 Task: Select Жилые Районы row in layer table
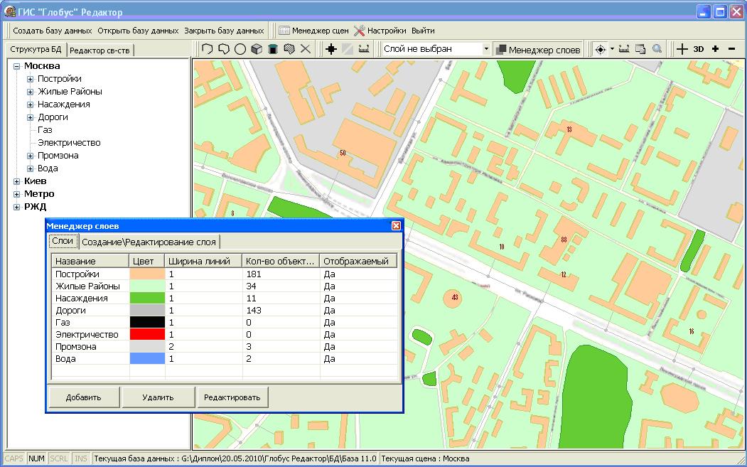click(225, 286)
